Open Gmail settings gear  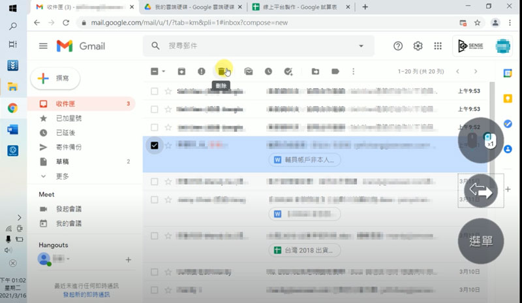pyautogui.click(x=418, y=46)
